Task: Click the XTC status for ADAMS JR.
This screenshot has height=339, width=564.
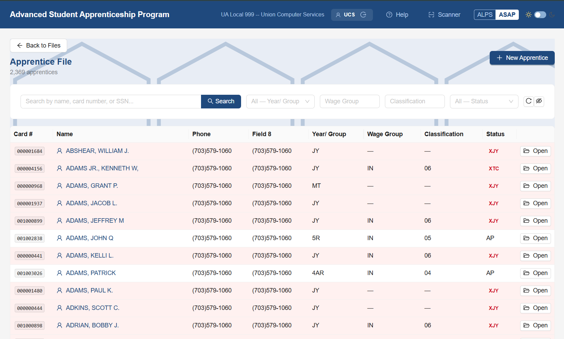Action: click(493, 169)
